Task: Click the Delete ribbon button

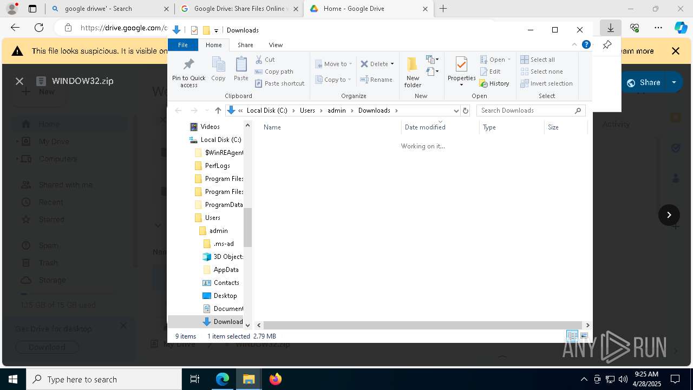Action: click(x=374, y=64)
